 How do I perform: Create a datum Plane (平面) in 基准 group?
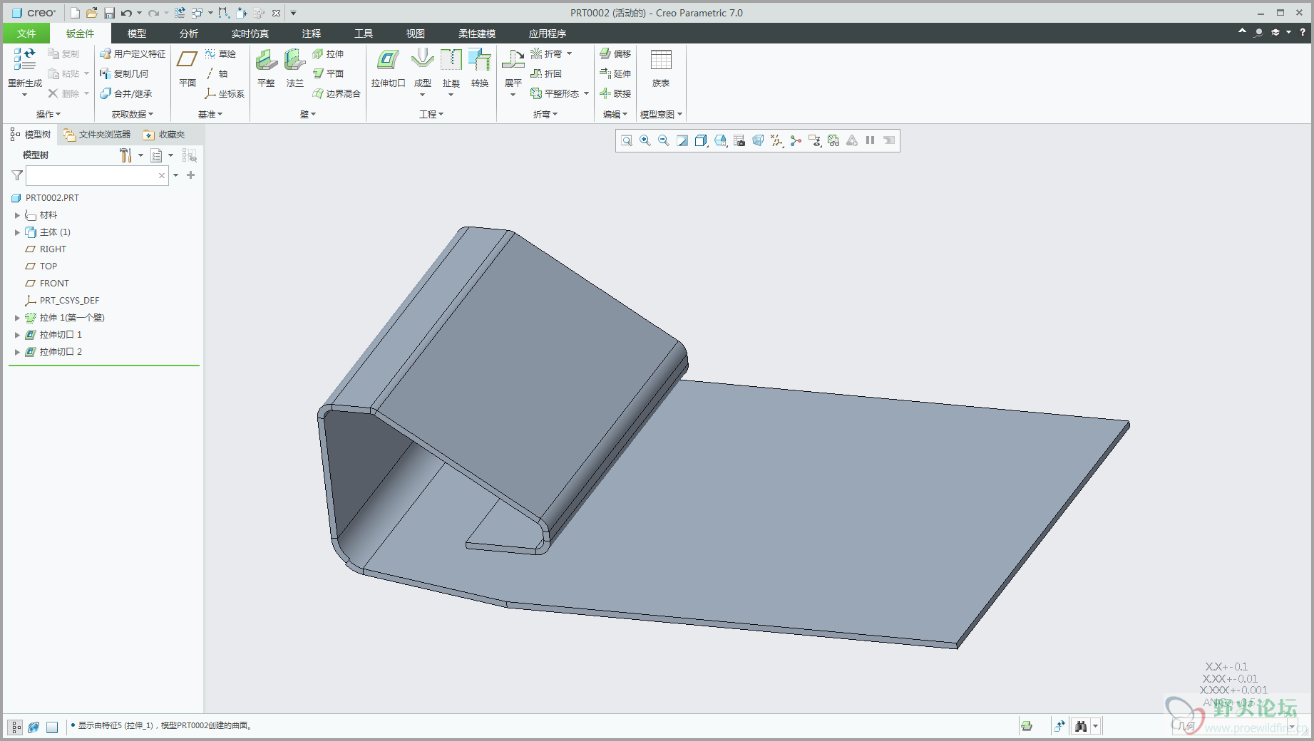click(x=187, y=68)
